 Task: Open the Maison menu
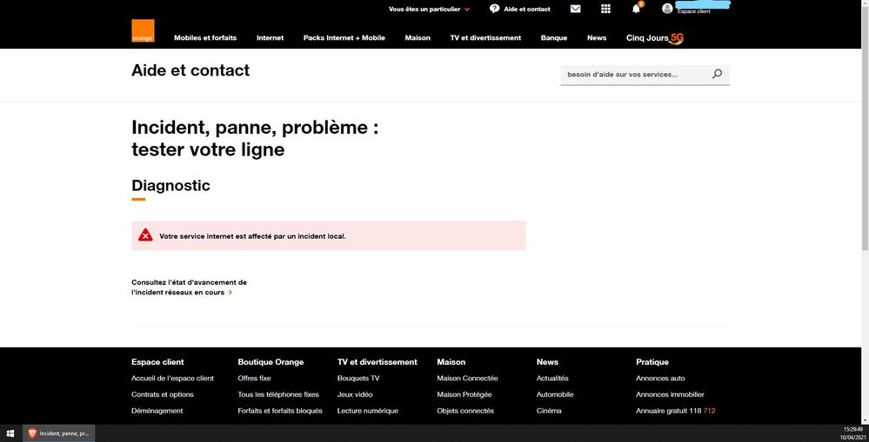(x=418, y=37)
